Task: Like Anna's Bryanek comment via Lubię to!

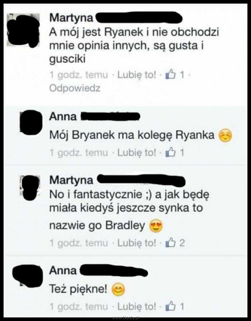Action: (137, 153)
